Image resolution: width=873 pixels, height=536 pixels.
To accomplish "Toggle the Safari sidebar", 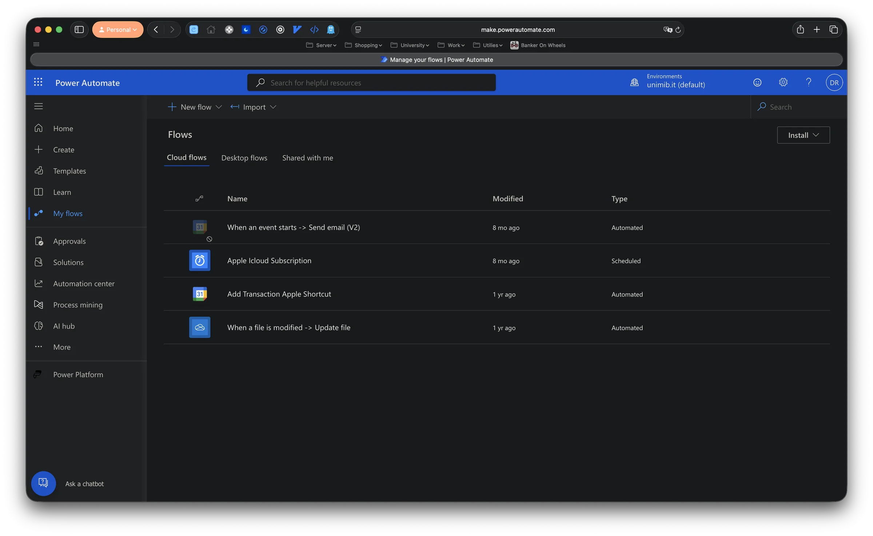I will (x=79, y=29).
